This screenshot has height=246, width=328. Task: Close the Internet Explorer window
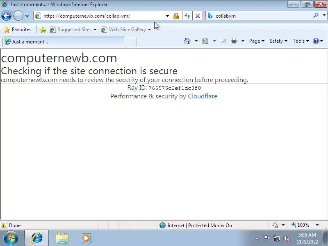click(x=321, y=5)
